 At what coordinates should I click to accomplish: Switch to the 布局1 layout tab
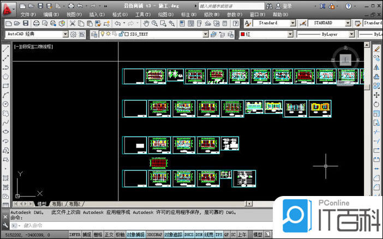tap(57, 203)
